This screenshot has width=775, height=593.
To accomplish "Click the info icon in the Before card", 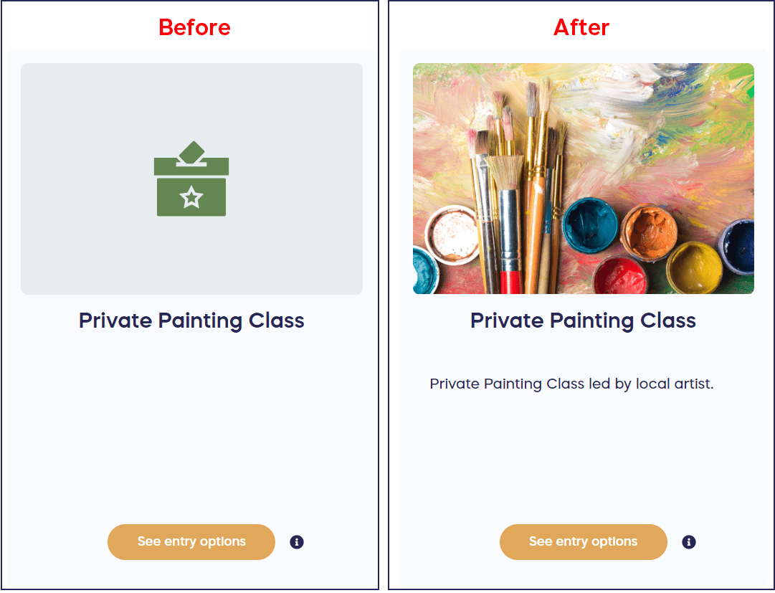I will click(x=297, y=542).
